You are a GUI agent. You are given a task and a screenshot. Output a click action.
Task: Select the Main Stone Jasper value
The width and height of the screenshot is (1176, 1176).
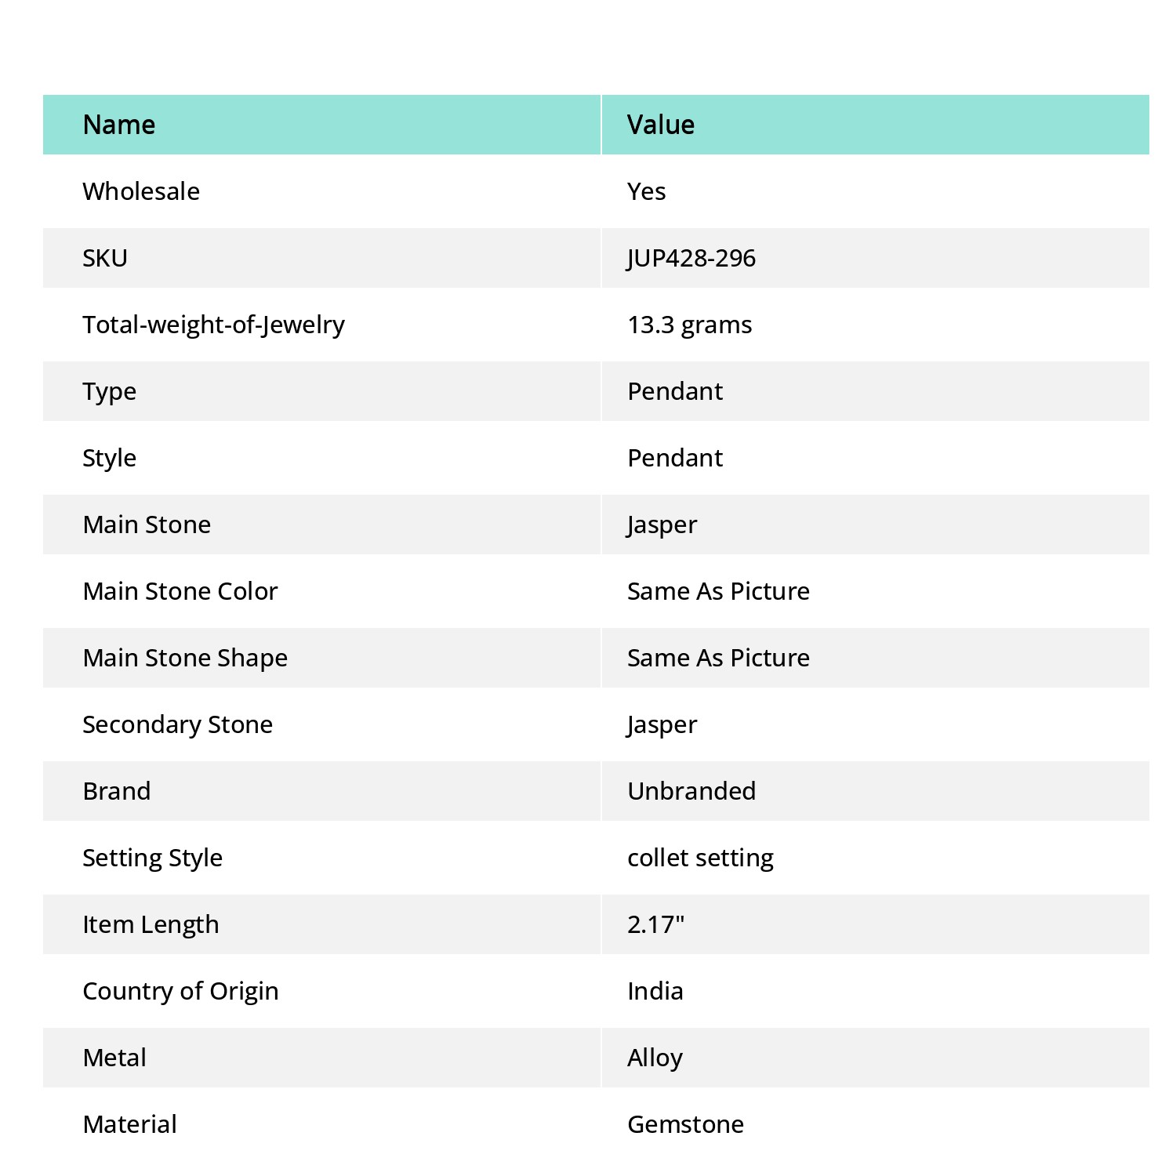[662, 524]
